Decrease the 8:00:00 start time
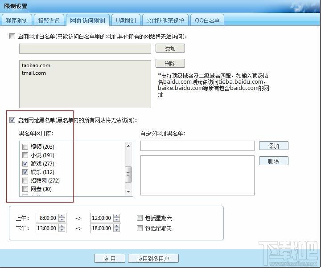 tap(62, 220)
